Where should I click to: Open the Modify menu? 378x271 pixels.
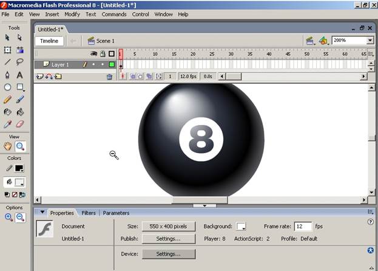pyautogui.click(x=72, y=15)
